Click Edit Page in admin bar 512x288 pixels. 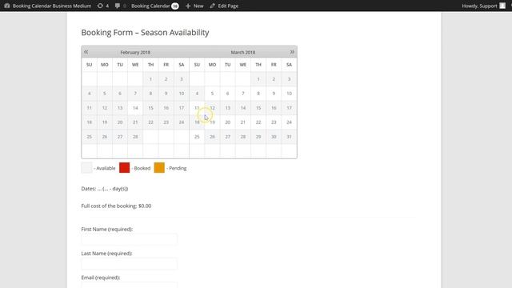pyautogui.click(x=224, y=6)
